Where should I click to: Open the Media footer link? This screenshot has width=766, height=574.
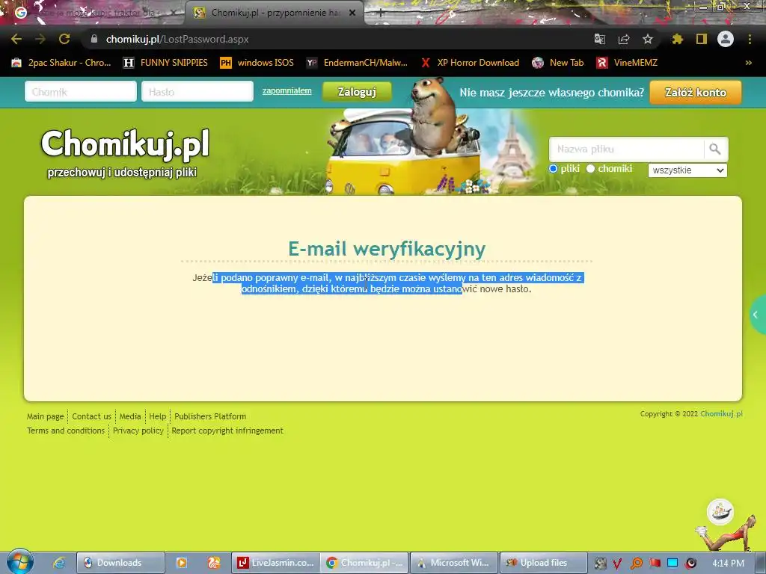pos(130,416)
